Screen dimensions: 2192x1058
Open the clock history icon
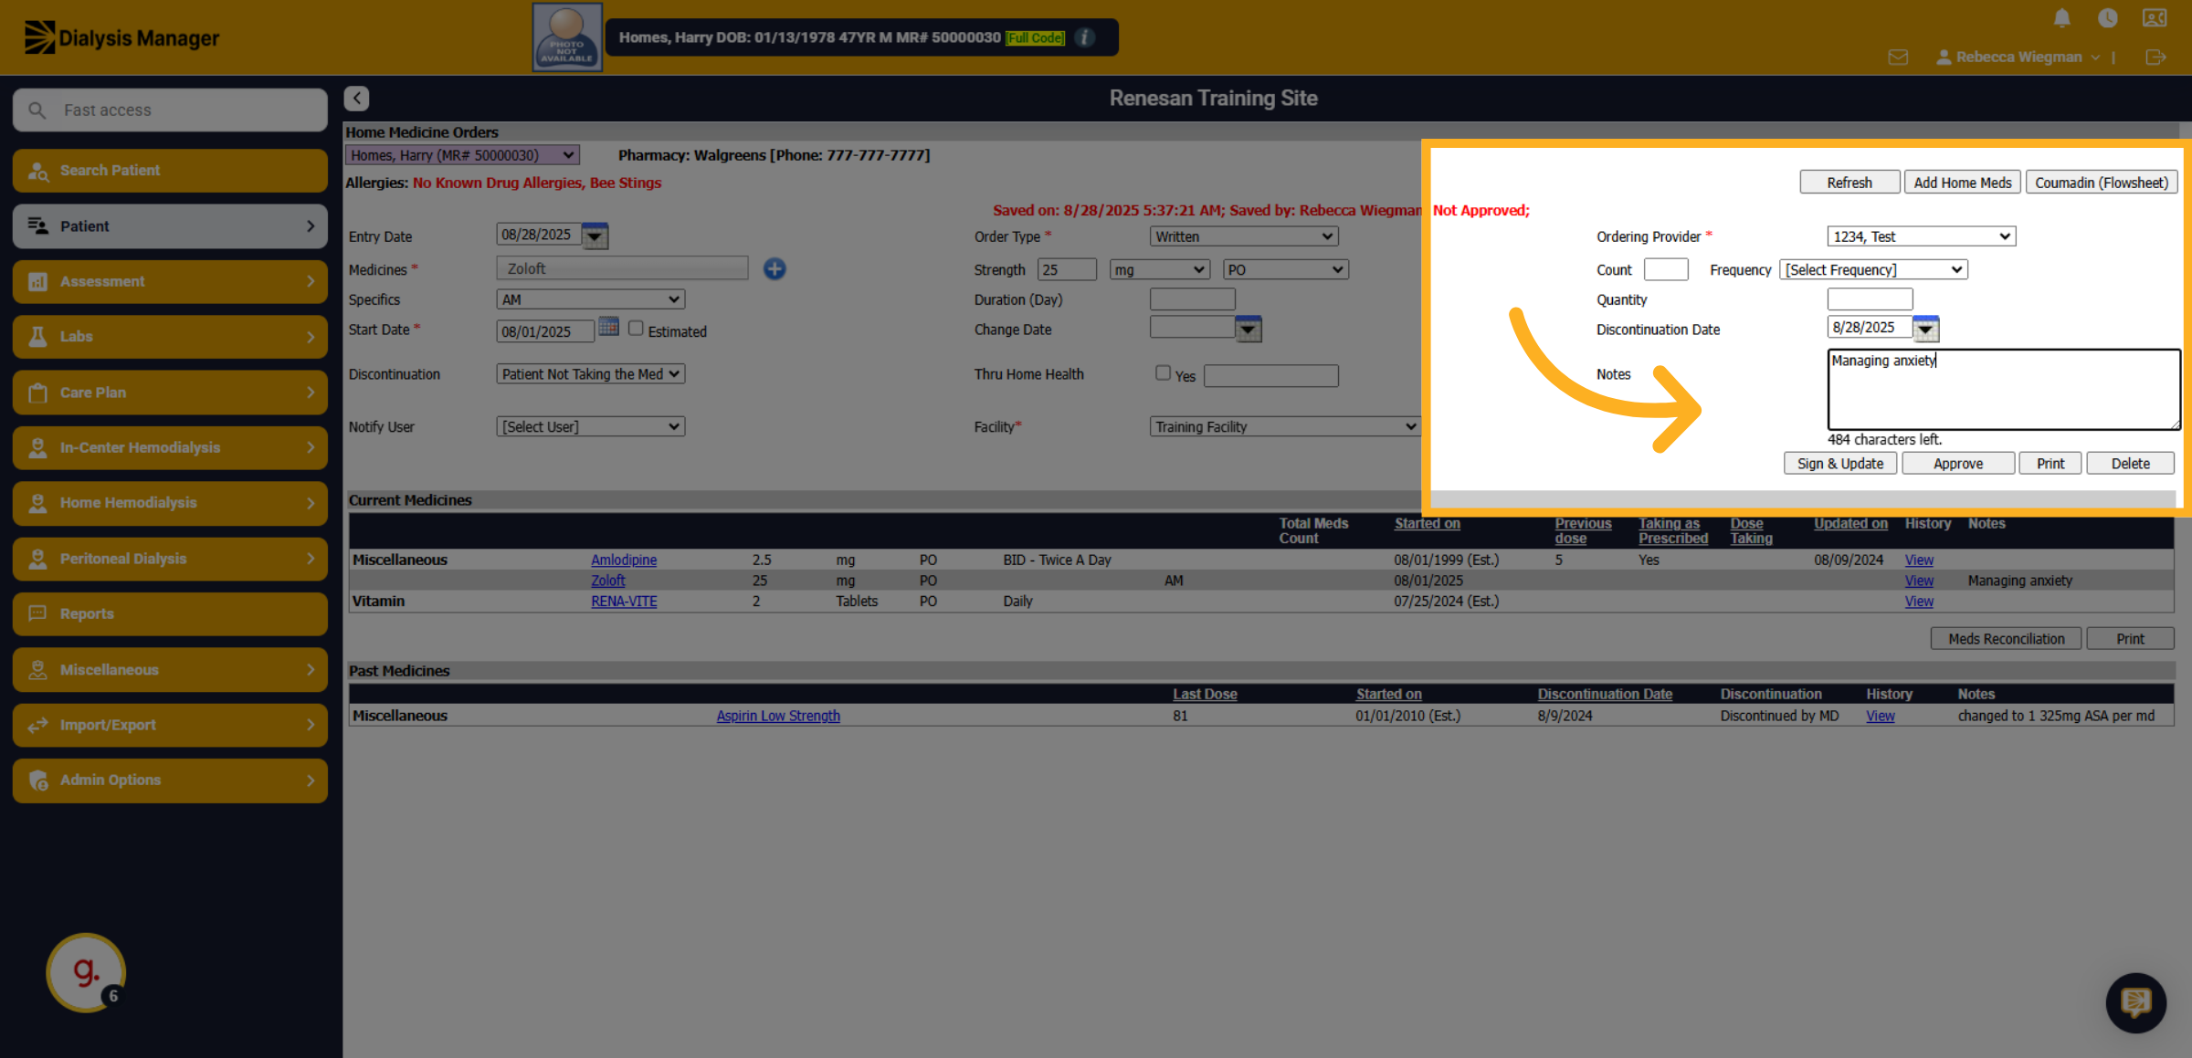[x=2108, y=18]
